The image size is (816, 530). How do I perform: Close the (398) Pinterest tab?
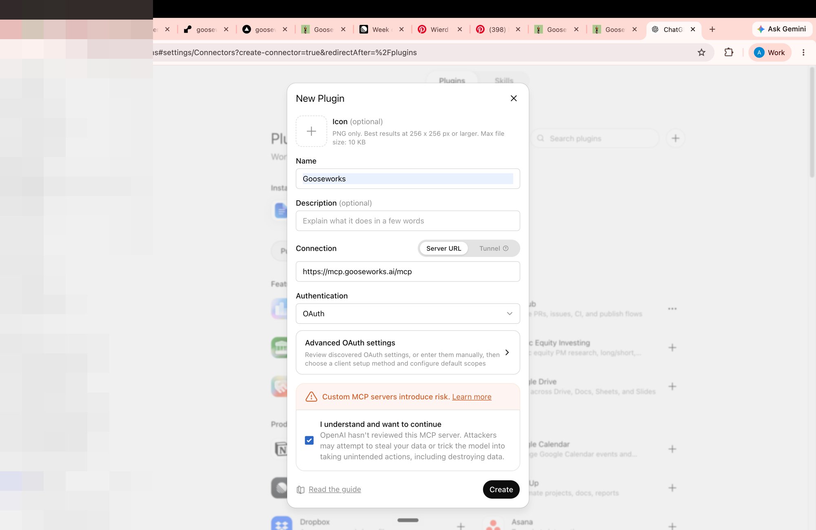[518, 29]
